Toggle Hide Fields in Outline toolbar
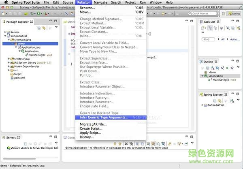The image size is (243, 169). tap(217, 68)
